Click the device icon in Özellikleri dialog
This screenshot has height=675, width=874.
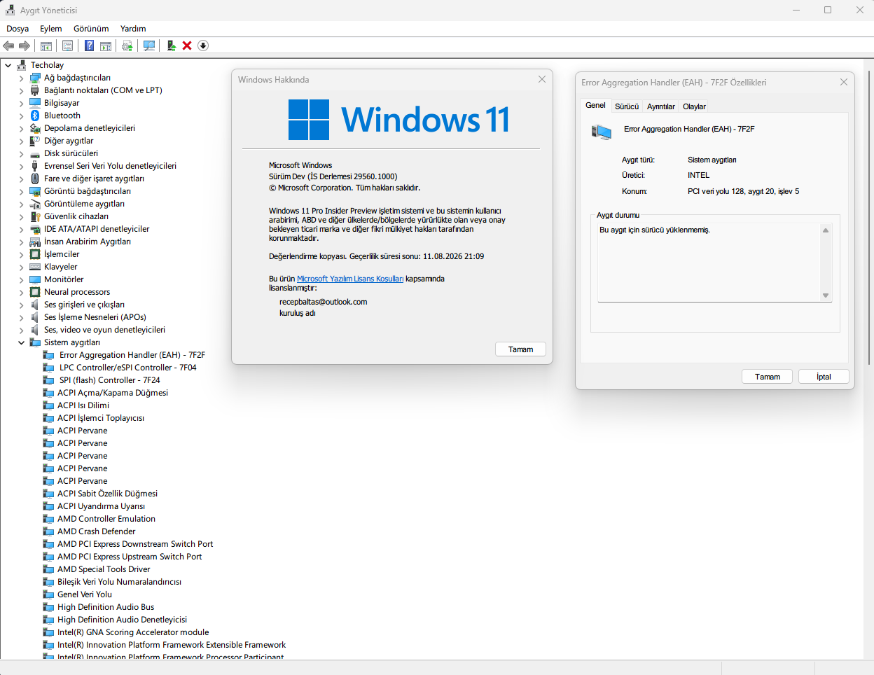(x=602, y=132)
